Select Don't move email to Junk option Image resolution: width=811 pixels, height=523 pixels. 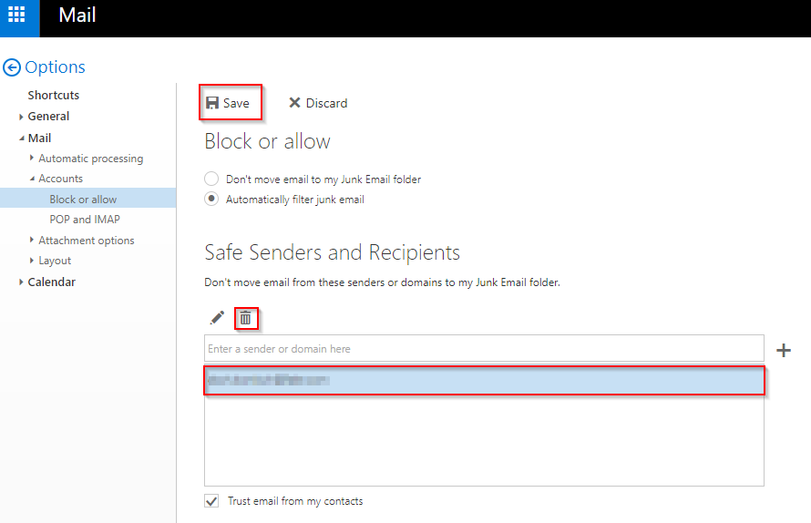click(212, 179)
